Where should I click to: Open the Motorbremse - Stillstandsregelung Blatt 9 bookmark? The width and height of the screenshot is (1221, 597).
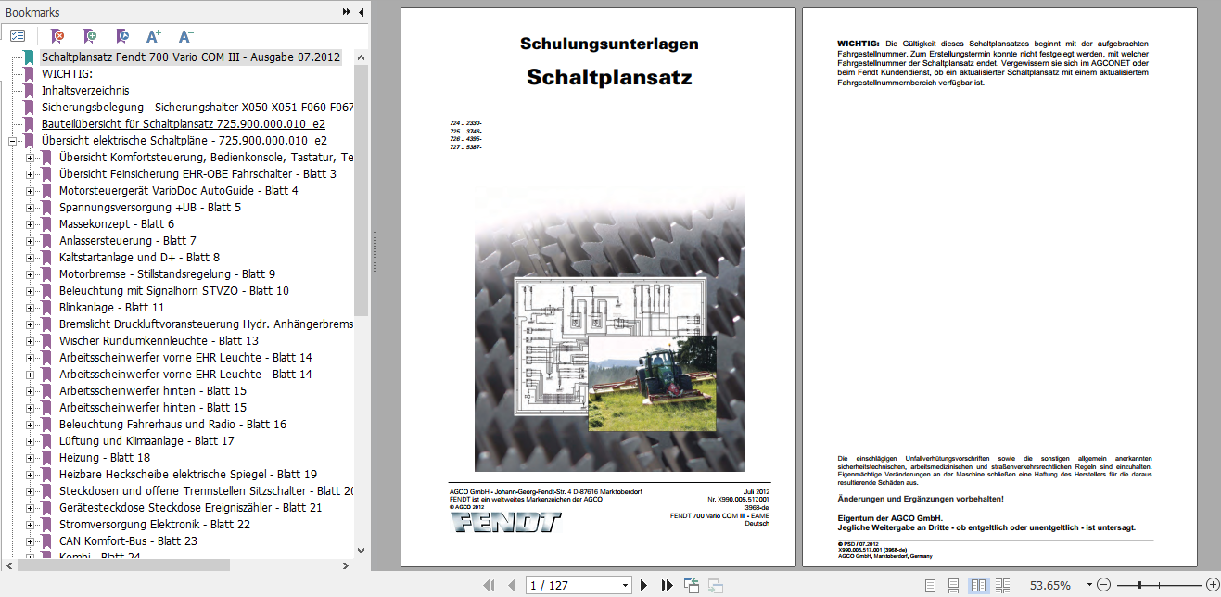[x=167, y=274]
